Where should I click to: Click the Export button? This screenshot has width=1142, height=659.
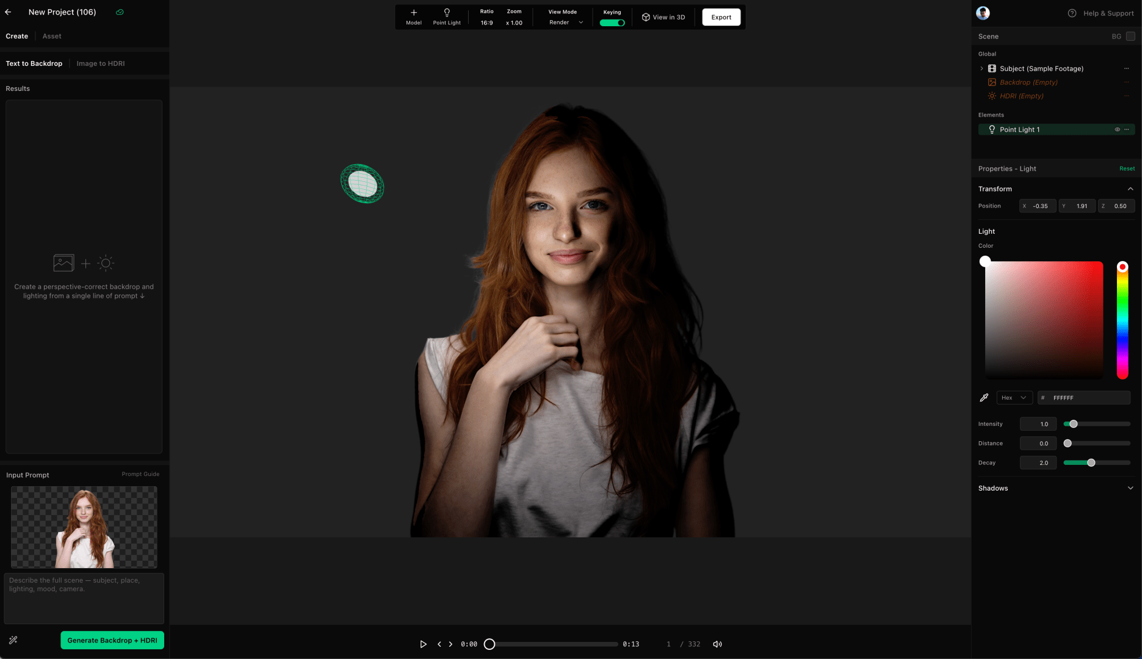click(721, 17)
